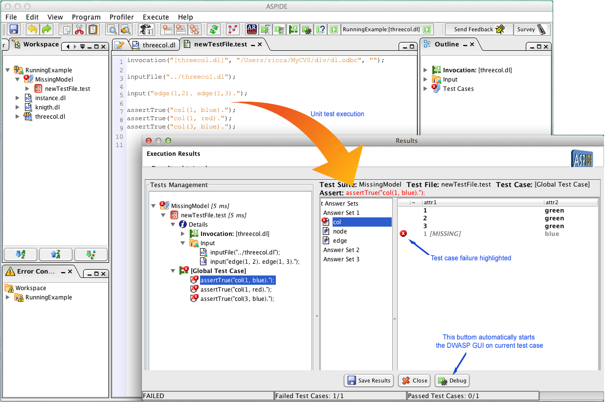This screenshot has height=402, width=605.
Task: Click the green Redo arrow icon
Action: 46,29
